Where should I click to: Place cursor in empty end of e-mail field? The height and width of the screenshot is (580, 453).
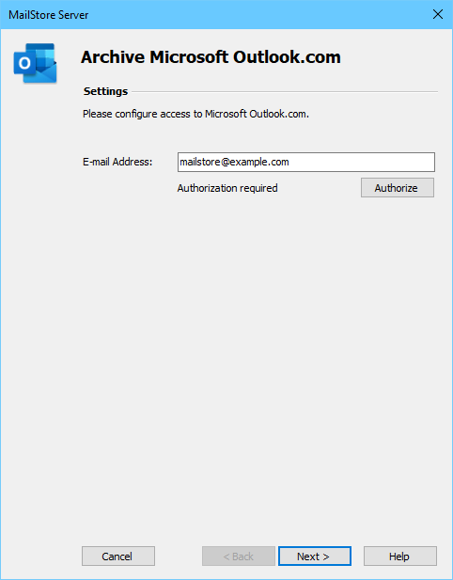[361, 162]
